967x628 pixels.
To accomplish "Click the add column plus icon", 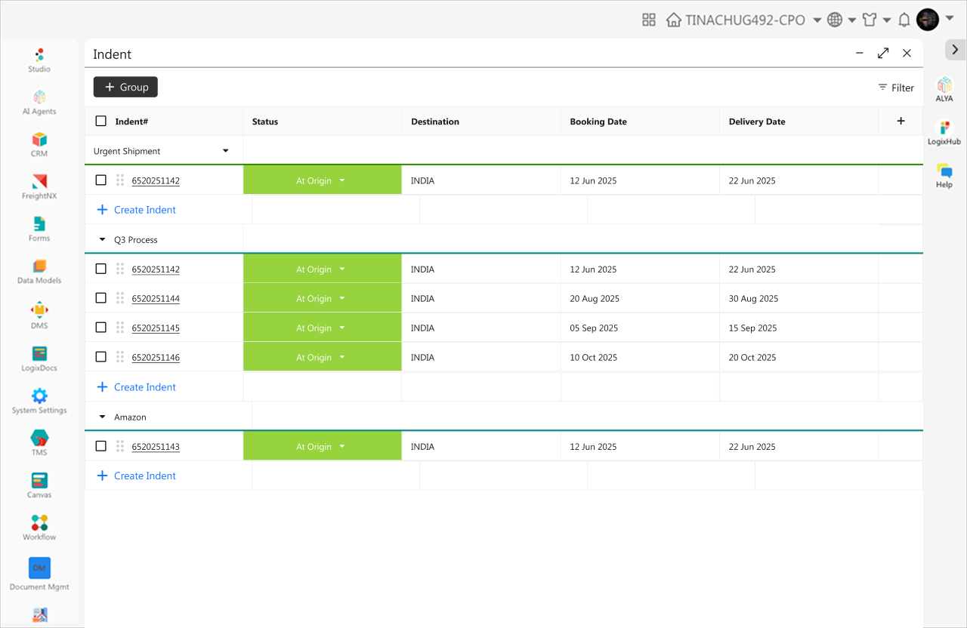I will [901, 121].
